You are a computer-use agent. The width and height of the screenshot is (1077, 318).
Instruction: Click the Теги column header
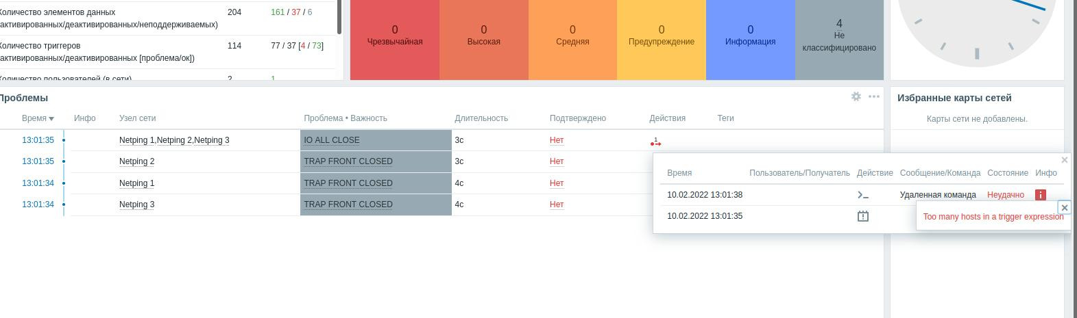(x=726, y=118)
